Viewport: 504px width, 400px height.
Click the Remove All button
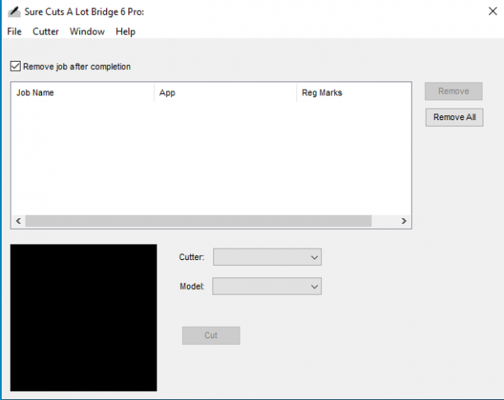coord(455,117)
